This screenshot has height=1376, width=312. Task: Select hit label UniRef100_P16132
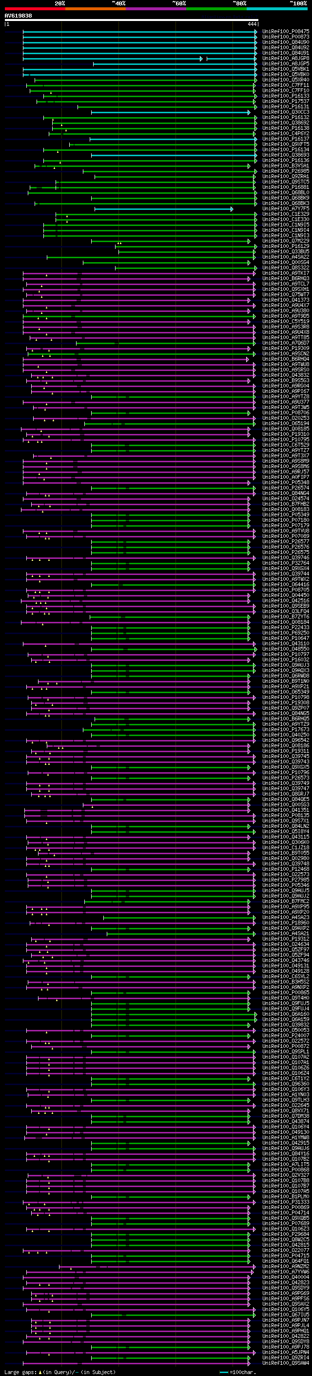point(285,118)
